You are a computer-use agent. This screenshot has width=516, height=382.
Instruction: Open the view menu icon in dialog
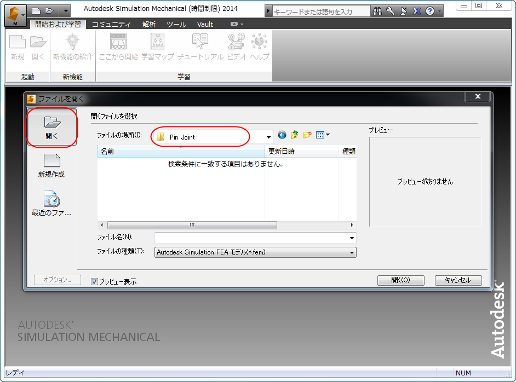pos(323,135)
